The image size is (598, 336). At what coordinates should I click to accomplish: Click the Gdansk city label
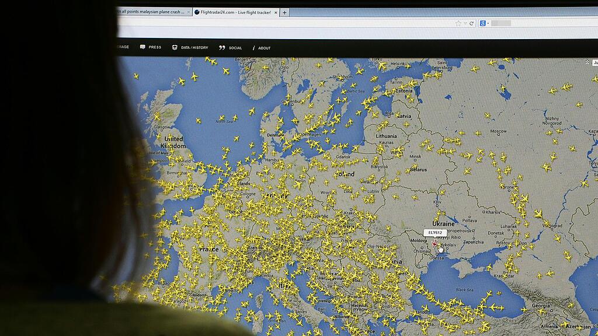coord(343,156)
